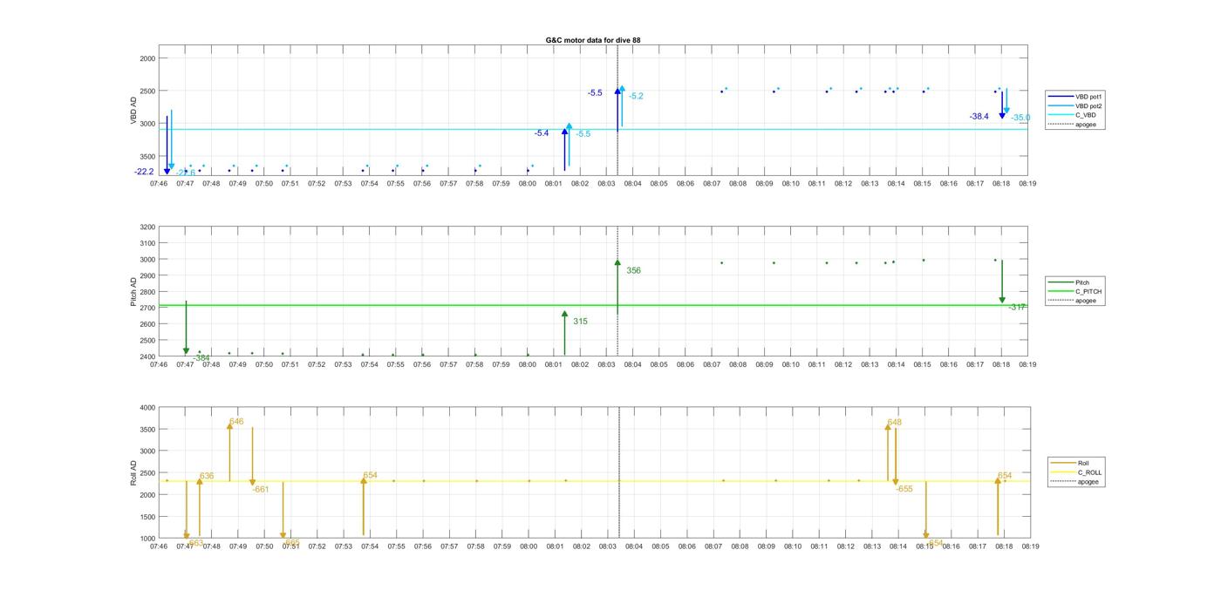Select the "Roll" legend entry
The image size is (1221, 604).
(1076, 463)
